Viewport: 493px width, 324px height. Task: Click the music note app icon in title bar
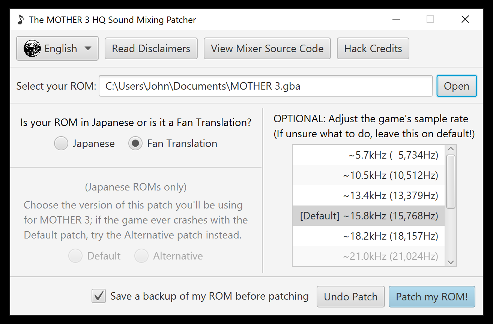(21, 19)
